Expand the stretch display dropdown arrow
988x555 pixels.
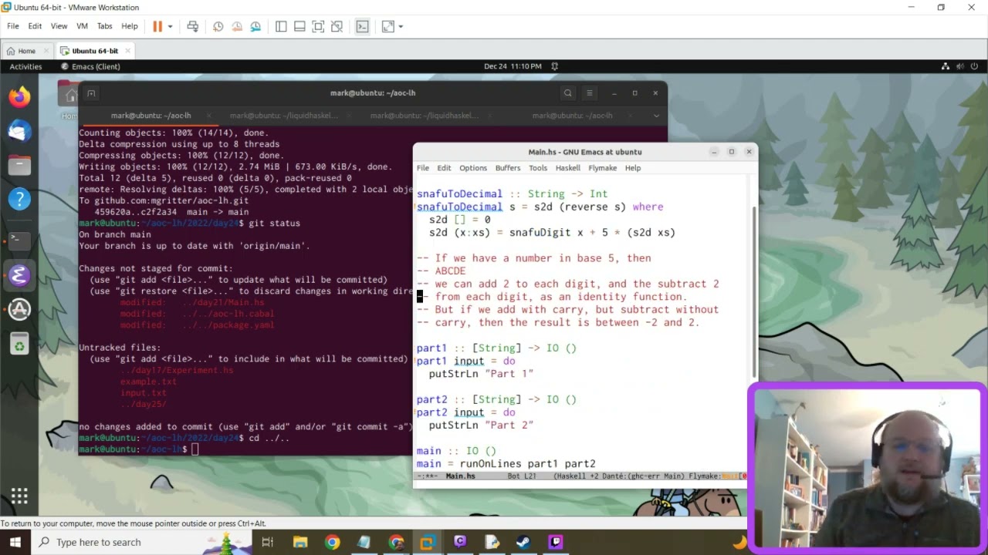tap(401, 26)
